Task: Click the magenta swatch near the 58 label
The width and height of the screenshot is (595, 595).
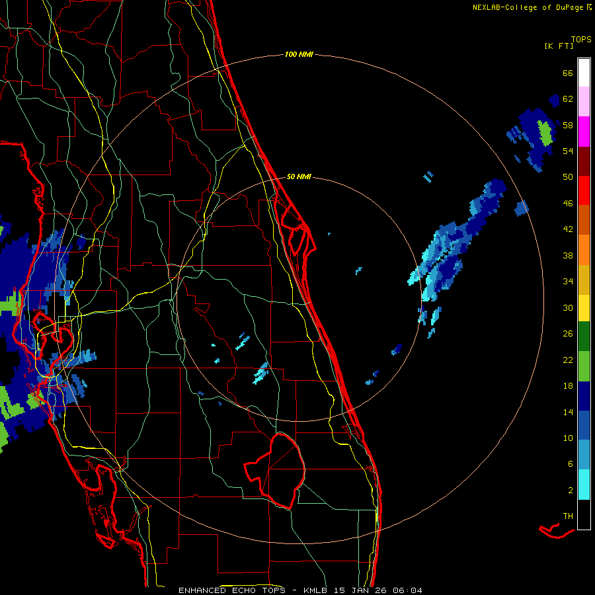Action: [x=584, y=132]
